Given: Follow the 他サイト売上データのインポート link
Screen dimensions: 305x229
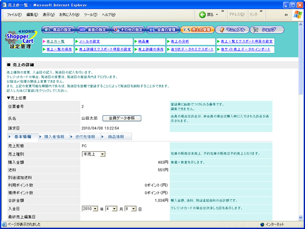Looking at the screenshot, I should (246, 49).
